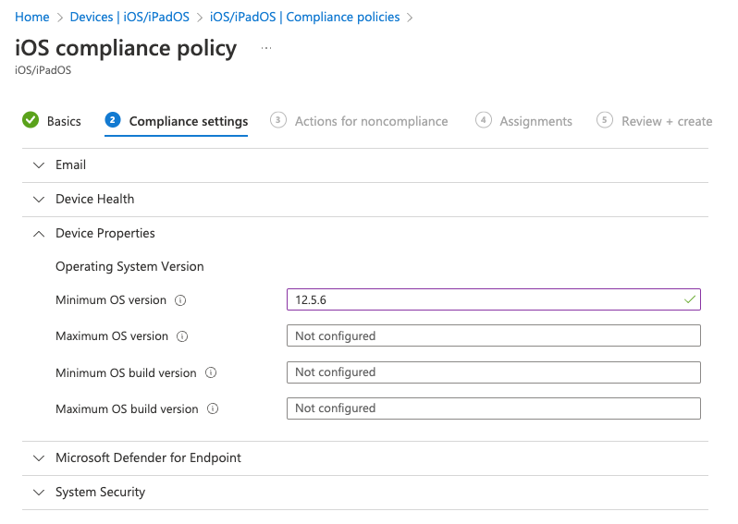Click the step 3 circle icon

(277, 120)
